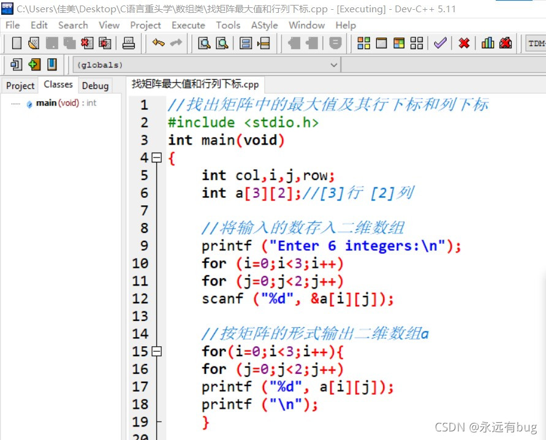Viewport: 546px width, 440px height.
Task: Click the Indent toolbar icon
Action: [294, 43]
